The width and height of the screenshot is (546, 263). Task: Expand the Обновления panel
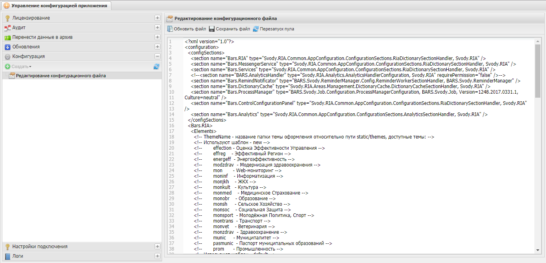pos(157,47)
